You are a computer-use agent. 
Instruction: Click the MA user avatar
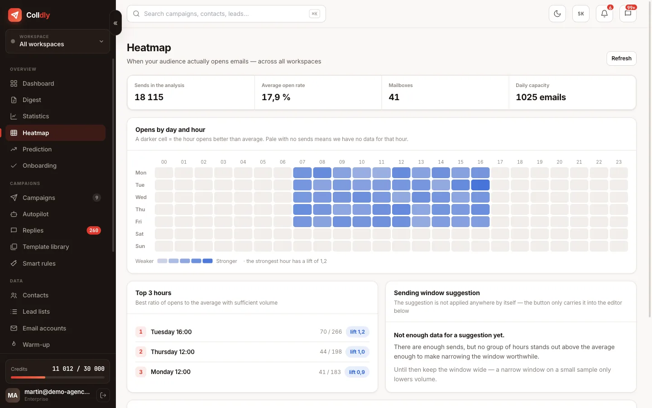pos(13,395)
